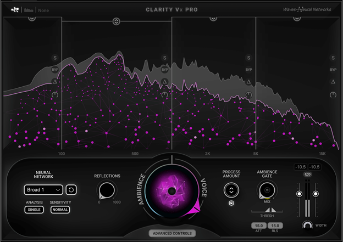This screenshot has width=343, height=242.
Task: Toggle the highest band's power icon
Action: pos(333,95)
